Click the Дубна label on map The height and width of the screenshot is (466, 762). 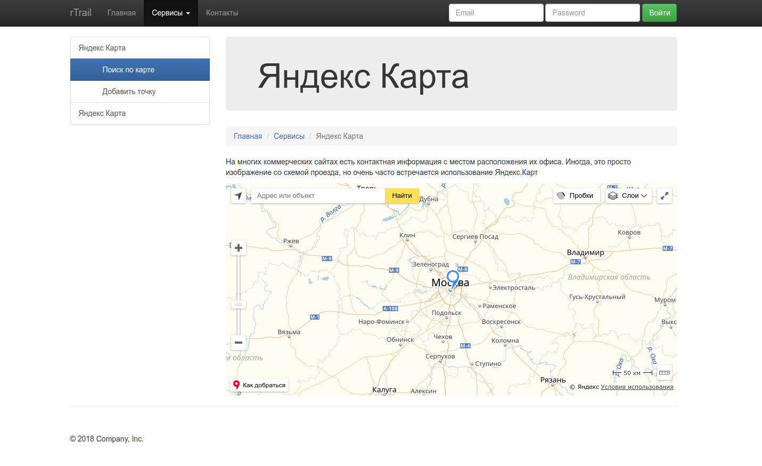tap(429, 199)
